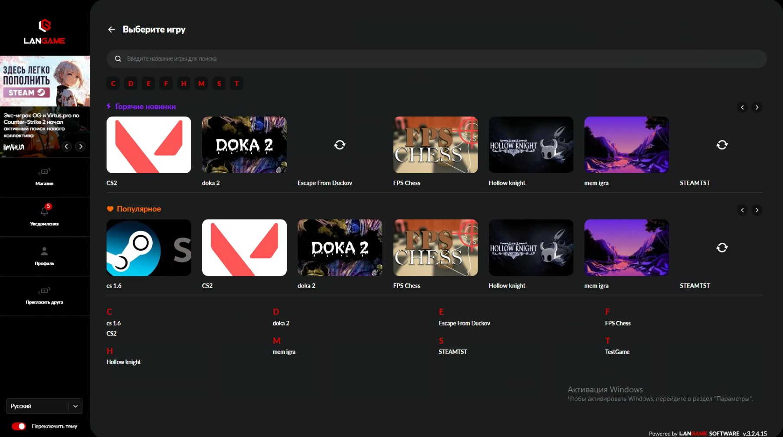Select DOKA 2 thumbnail in Популярное
This screenshot has width=783, height=437.
coord(340,247)
